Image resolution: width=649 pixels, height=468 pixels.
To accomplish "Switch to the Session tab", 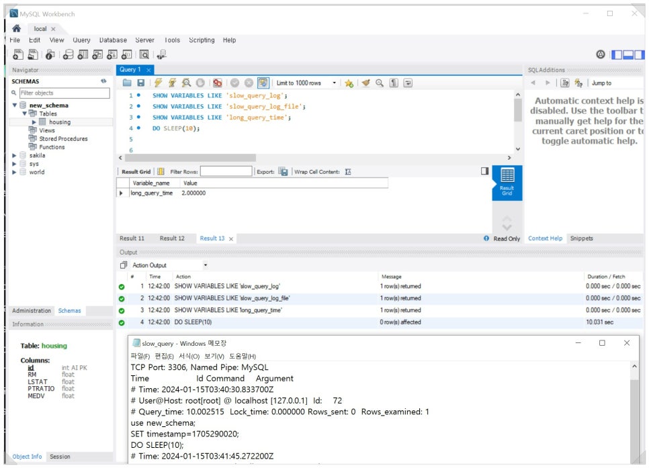I will point(60,457).
